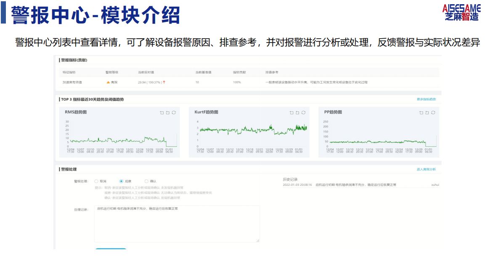Activate area zoom on the PP trend chart
The height and width of the screenshot is (261, 487).
point(421,113)
